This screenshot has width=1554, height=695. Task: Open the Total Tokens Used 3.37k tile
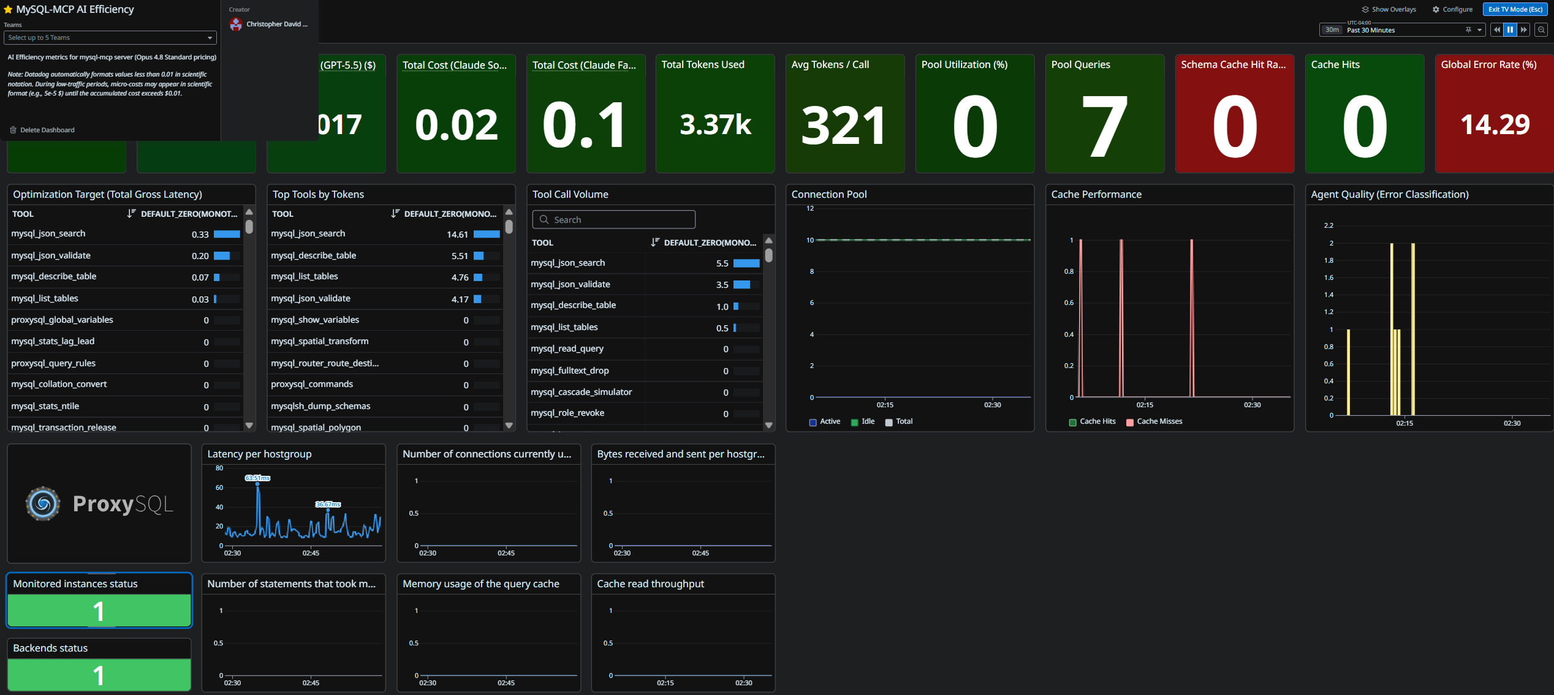tap(715, 113)
